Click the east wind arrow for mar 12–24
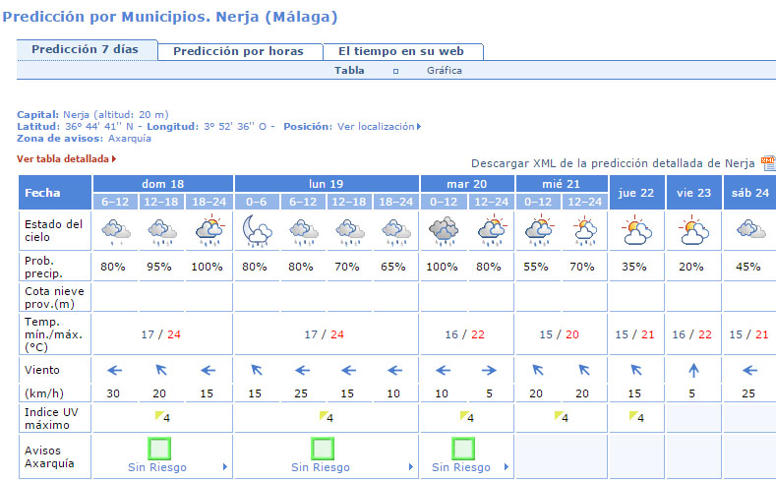Viewport: 776px width, 482px height. [491, 371]
